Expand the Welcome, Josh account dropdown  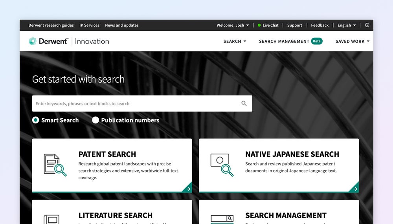(x=233, y=25)
